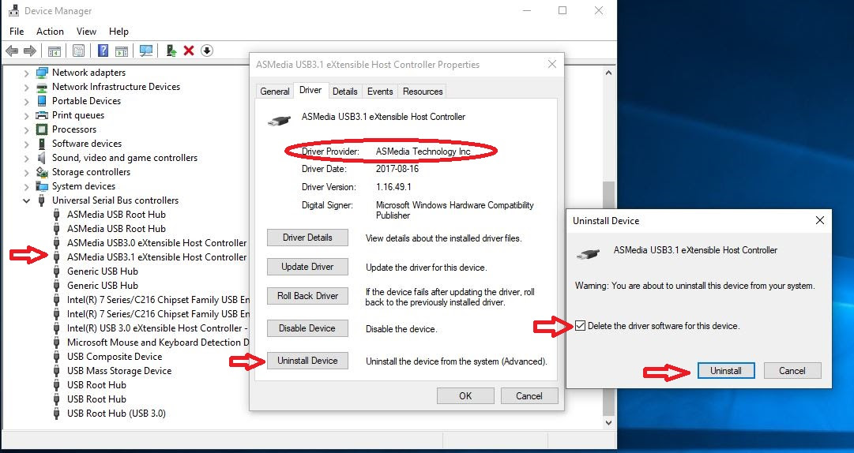
Task: Select USB Root Hub (USB 3.0) in the tree
Action: point(116,414)
